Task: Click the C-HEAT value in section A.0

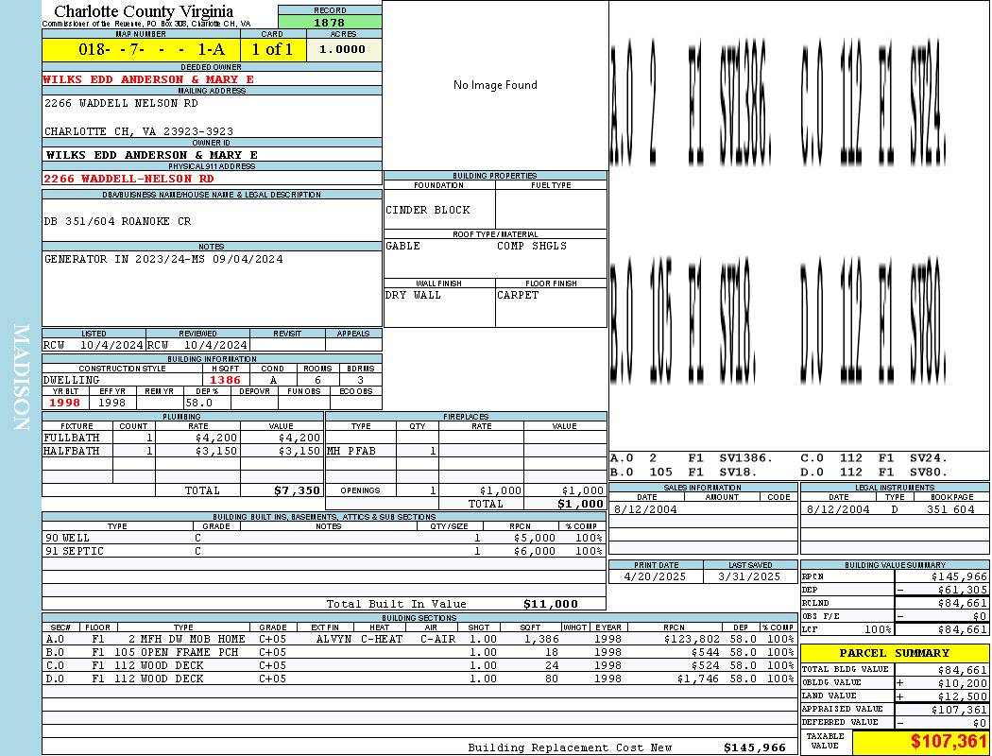Action: (x=382, y=639)
